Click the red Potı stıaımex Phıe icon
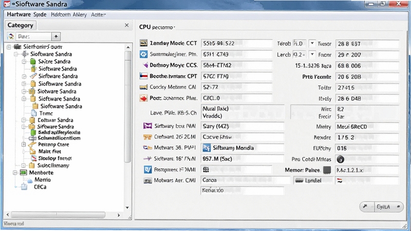The image size is (411, 231). coord(143,98)
